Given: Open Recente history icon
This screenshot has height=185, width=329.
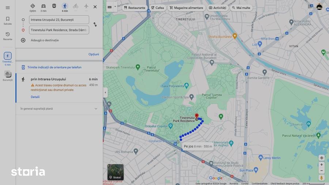Looking at the screenshot, I should (8, 36).
